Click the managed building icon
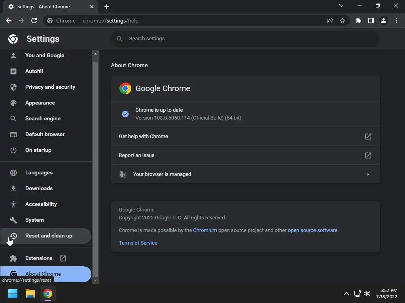 click(x=123, y=174)
